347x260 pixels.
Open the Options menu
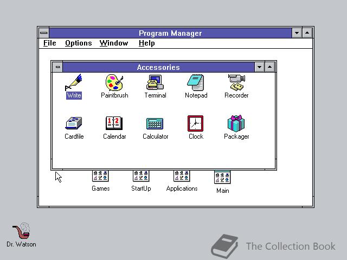tap(78, 43)
